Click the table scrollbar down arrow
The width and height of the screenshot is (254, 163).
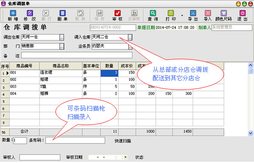coord(251,133)
